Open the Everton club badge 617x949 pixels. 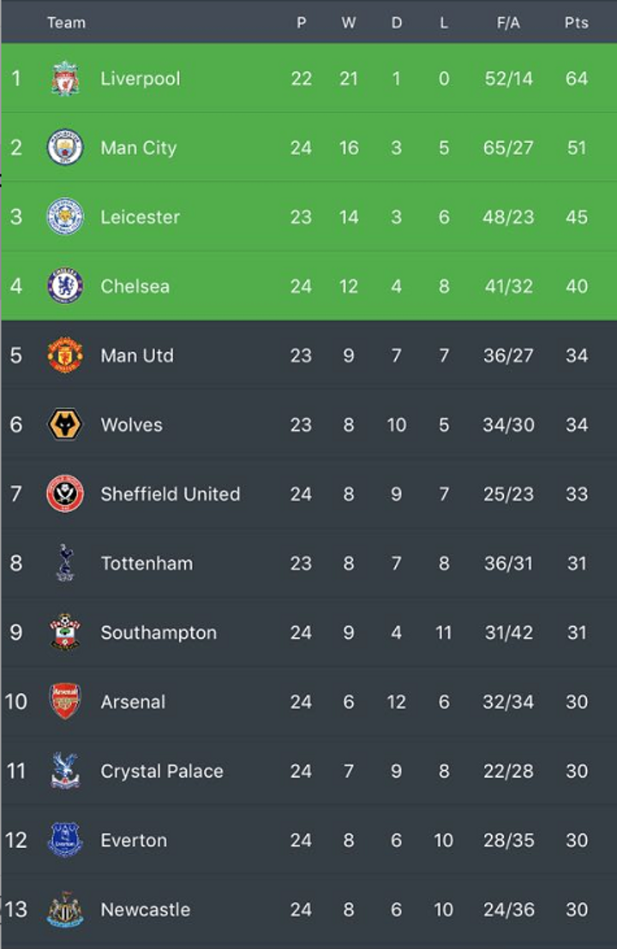[65, 840]
